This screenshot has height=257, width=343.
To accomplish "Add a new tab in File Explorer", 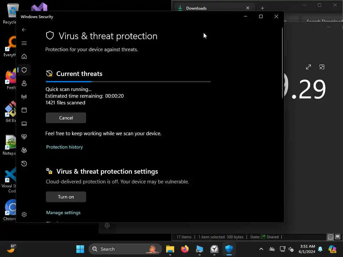I will [x=263, y=8].
